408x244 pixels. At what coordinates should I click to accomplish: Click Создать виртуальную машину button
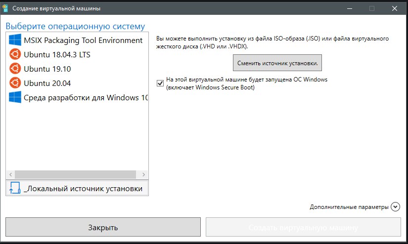[303, 227]
